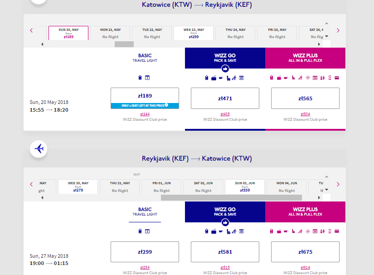Select the outbound BASIC fare zł189

tap(145, 96)
